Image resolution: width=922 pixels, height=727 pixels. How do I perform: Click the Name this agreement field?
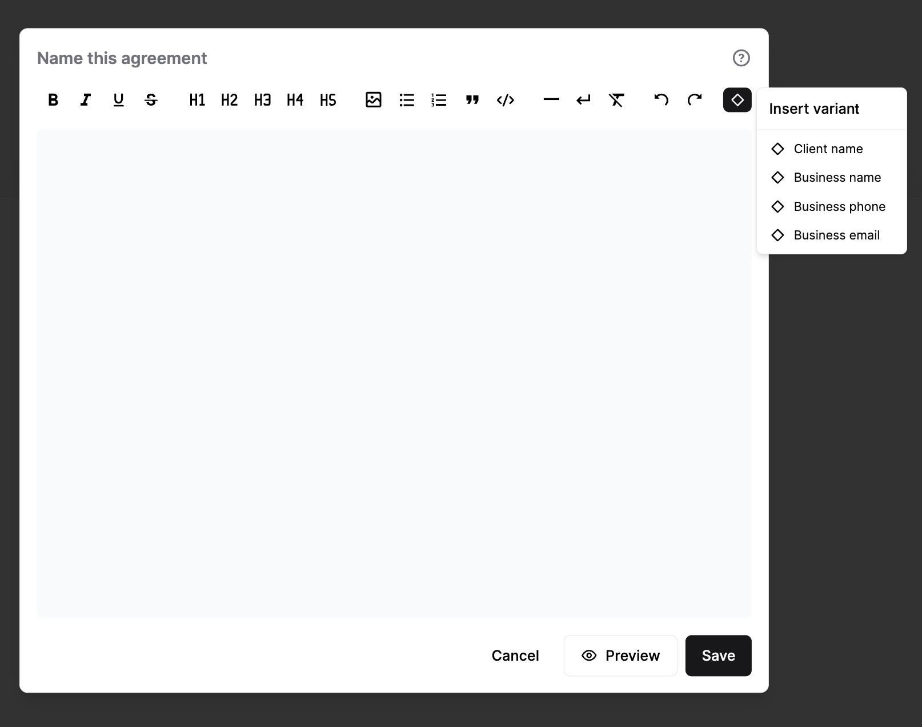pos(122,58)
